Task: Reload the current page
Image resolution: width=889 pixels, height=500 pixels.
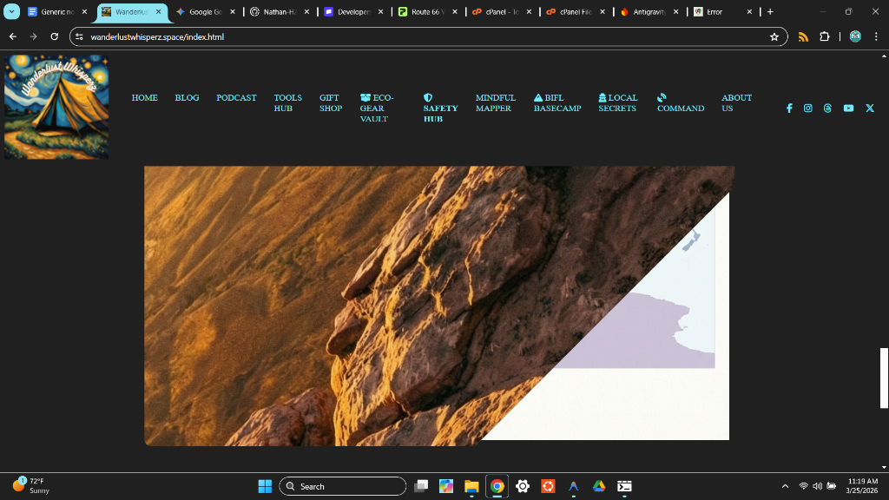Action: 55,36
